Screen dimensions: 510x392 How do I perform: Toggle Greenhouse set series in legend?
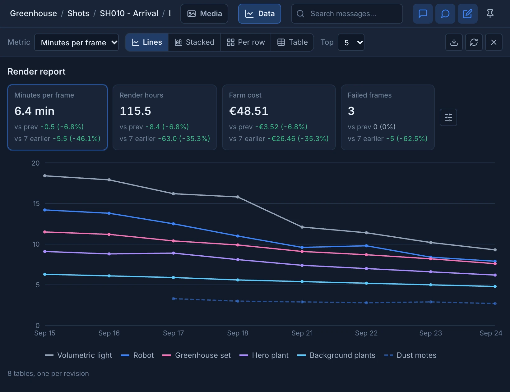(197, 355)
